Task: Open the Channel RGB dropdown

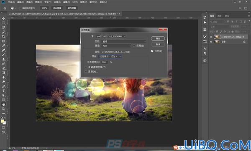Action: coord(117,45)
